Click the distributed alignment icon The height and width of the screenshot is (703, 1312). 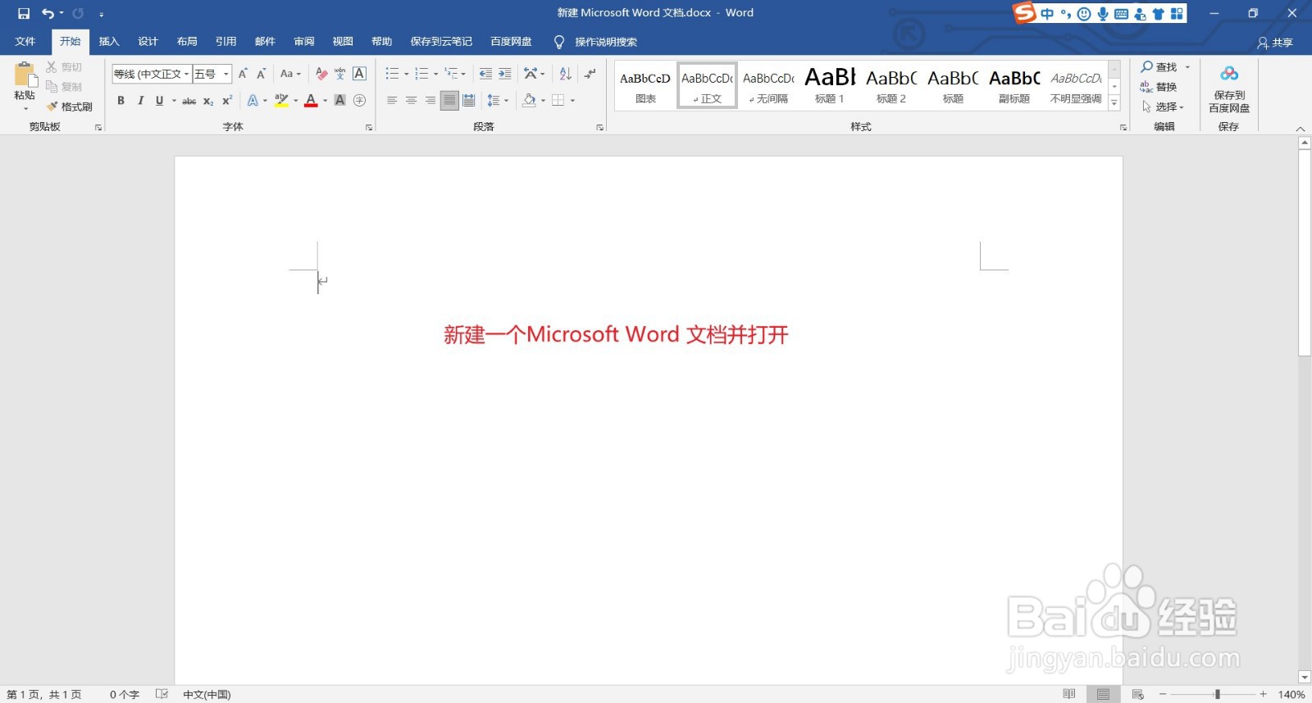(468, 101)
